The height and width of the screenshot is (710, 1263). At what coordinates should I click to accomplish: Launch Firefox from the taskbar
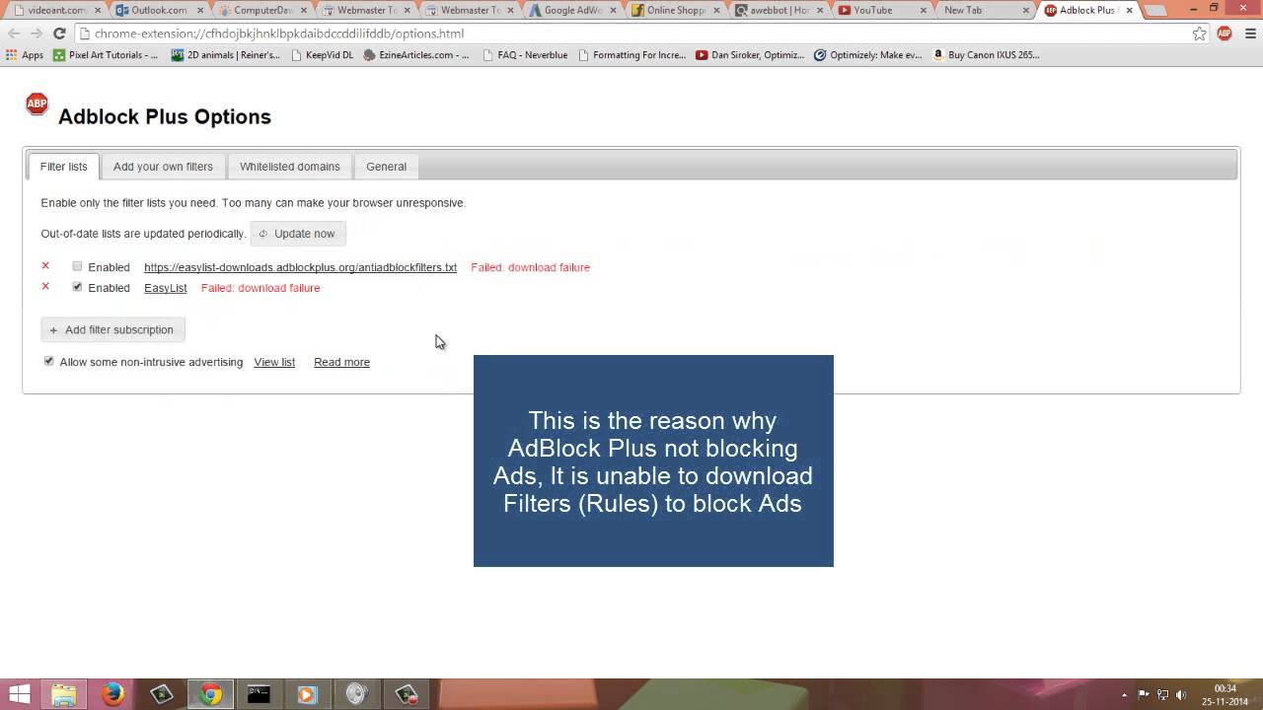point(112,694)
